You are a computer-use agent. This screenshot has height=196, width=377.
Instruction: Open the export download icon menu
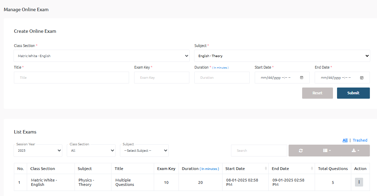point(355,151)
